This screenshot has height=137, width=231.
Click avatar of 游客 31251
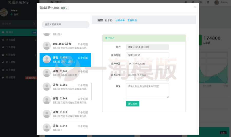[47, 87]
